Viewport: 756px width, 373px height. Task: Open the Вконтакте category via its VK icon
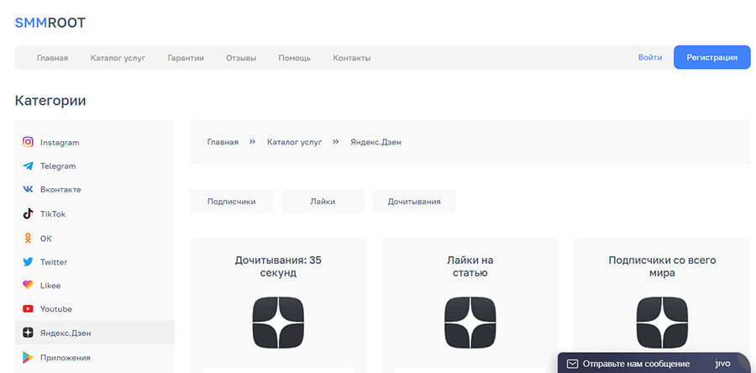[x=28, y=190]
